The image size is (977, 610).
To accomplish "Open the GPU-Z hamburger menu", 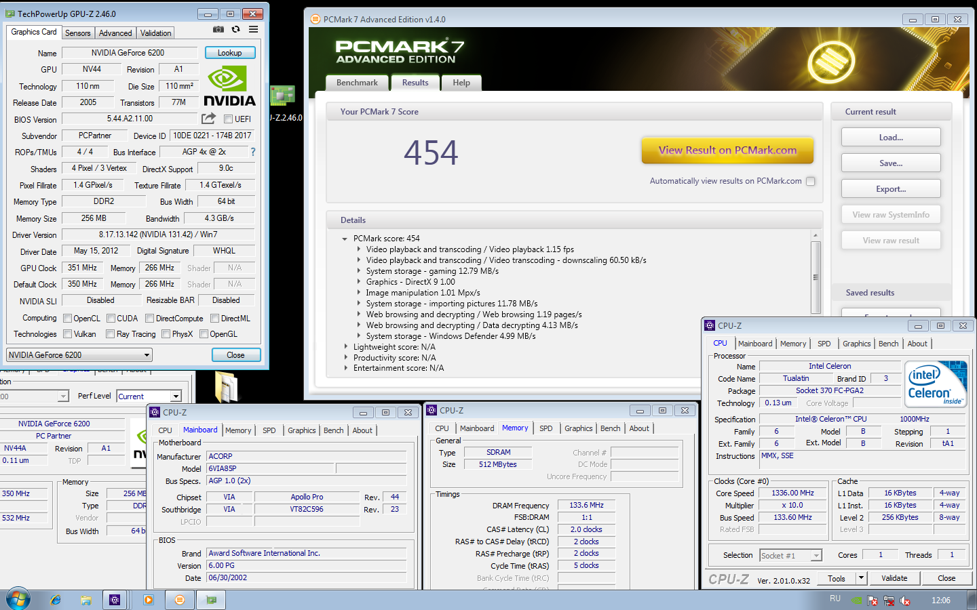I will click(253, 29).
